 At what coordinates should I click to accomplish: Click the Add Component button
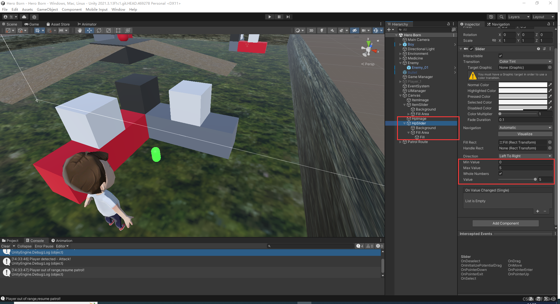pyautogui.click(x=506, y=223)
